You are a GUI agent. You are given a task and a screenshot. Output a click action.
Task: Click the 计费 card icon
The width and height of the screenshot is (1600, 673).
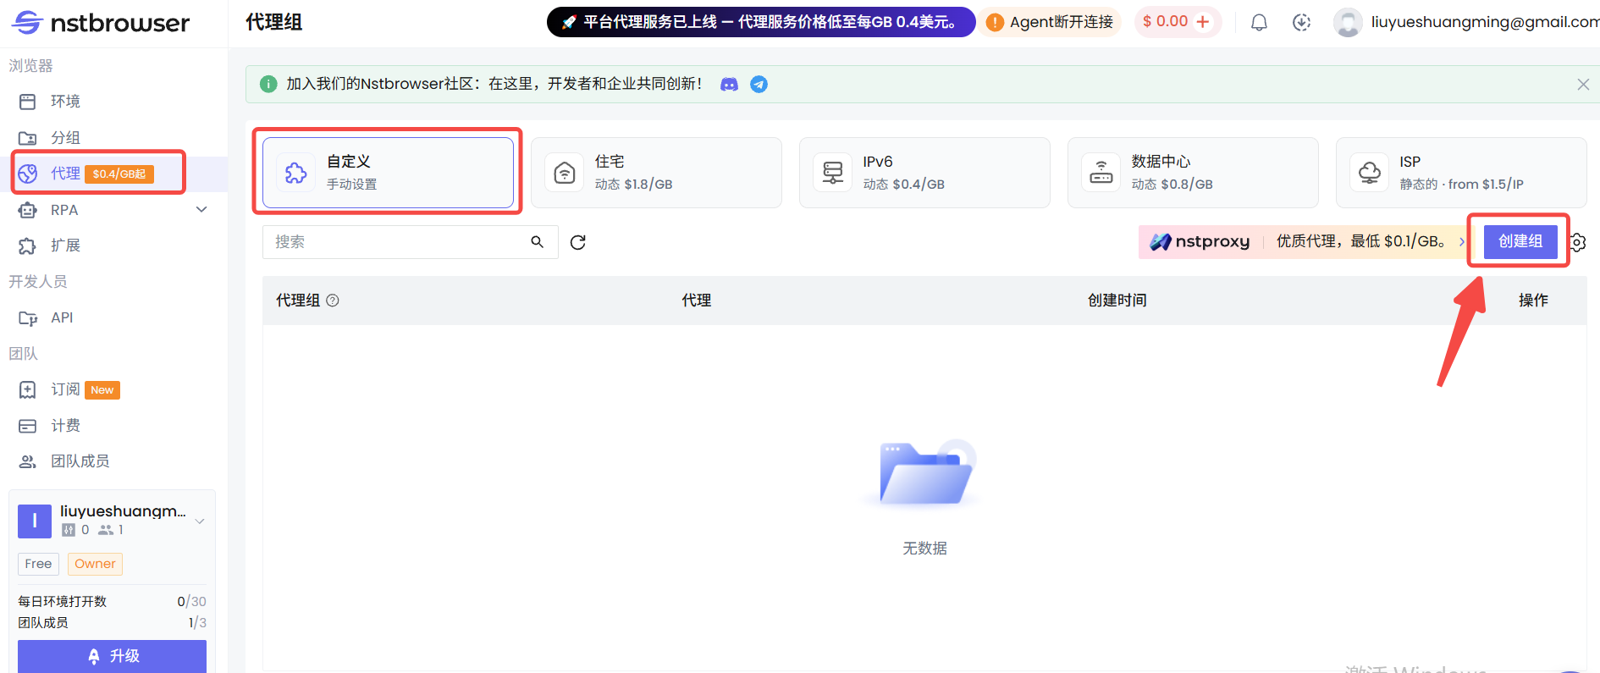(x=28, y=426)
